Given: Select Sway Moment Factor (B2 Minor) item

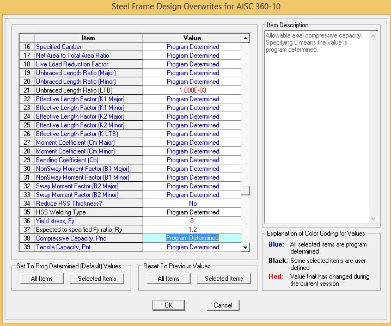Looking at the screenshot, I should coord(88,195).
